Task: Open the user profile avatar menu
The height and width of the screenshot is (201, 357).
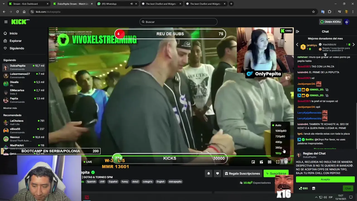Action: (x=347, y=22)
